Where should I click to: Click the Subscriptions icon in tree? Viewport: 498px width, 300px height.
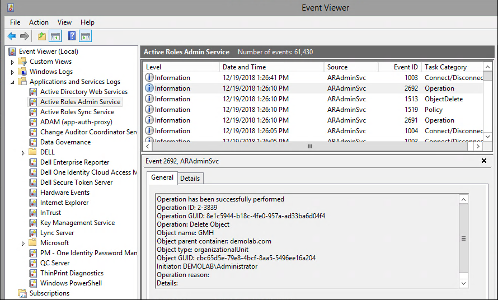(x=22, y=293)
